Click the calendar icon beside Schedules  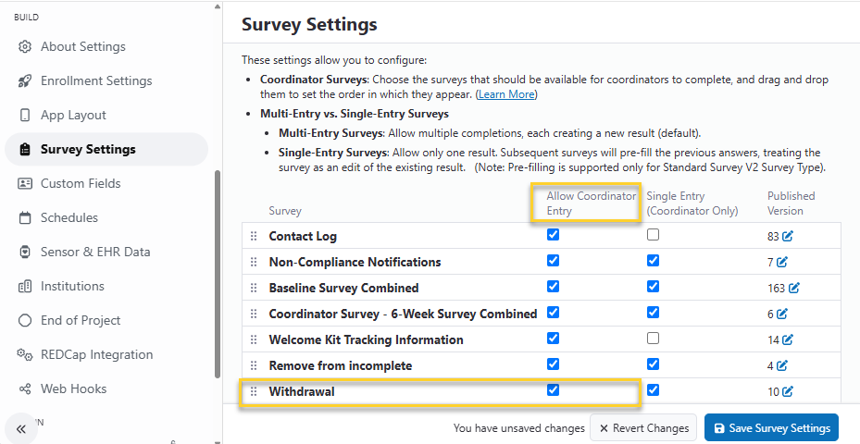25,217
